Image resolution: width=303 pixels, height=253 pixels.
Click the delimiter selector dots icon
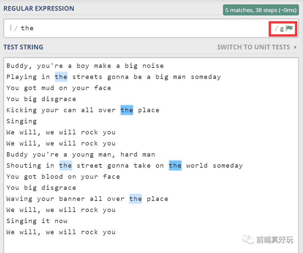pos(11,28)
